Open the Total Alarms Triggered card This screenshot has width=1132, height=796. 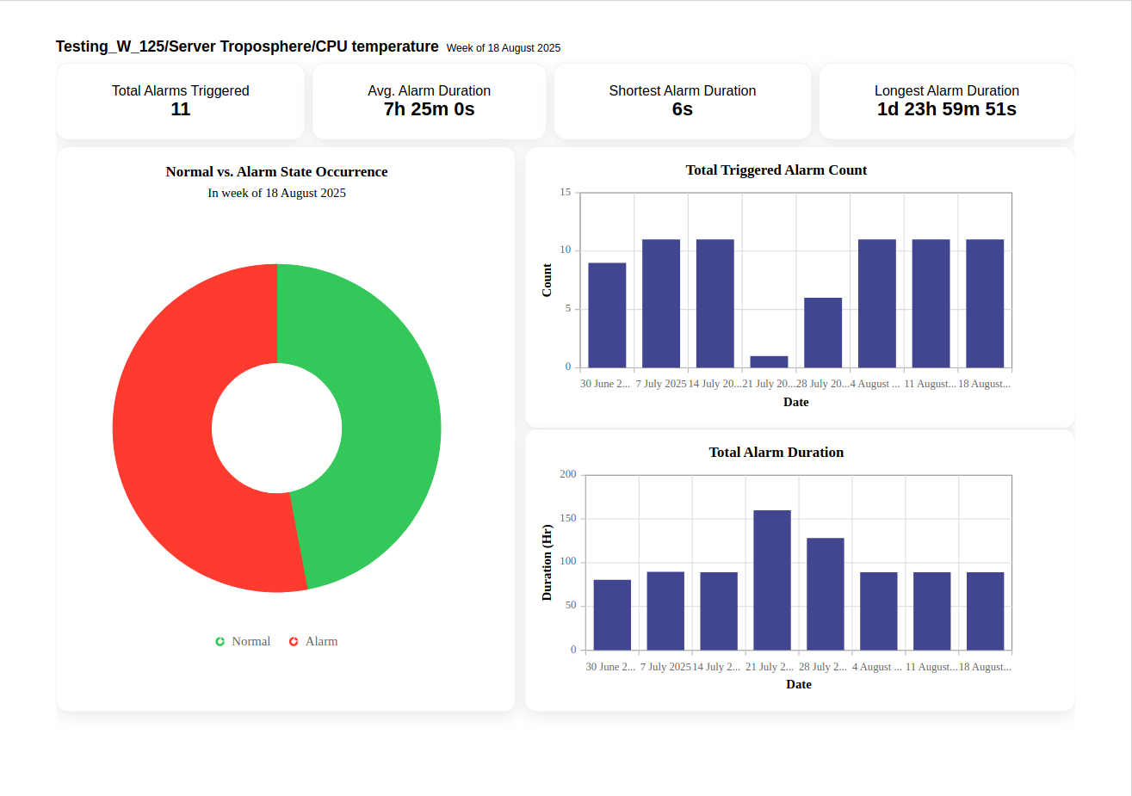181,101
